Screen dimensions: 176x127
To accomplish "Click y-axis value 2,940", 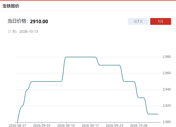I will tap(167, 89).
